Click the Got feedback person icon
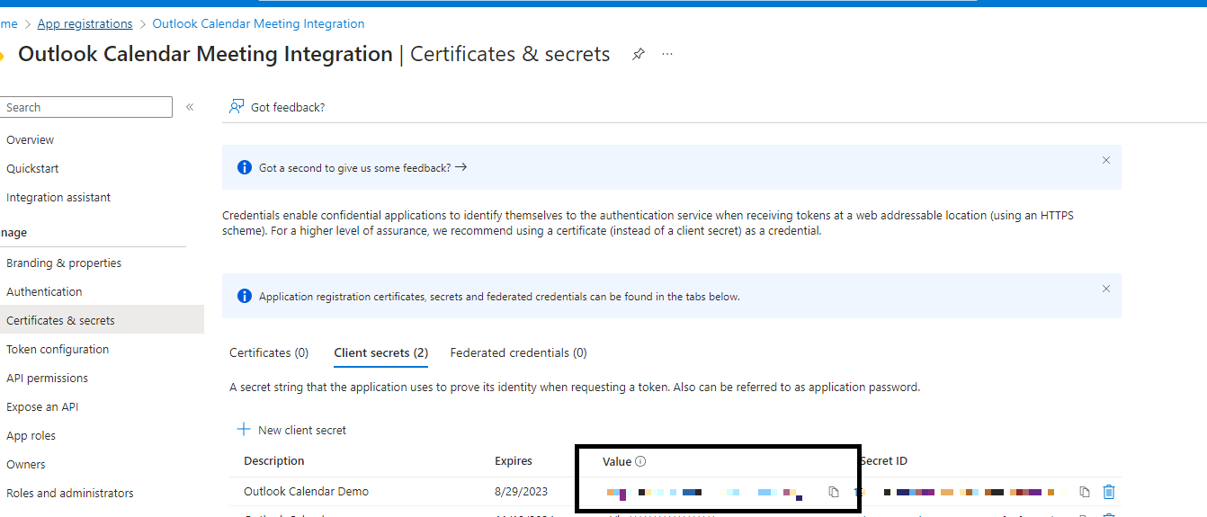 [237, 106]
